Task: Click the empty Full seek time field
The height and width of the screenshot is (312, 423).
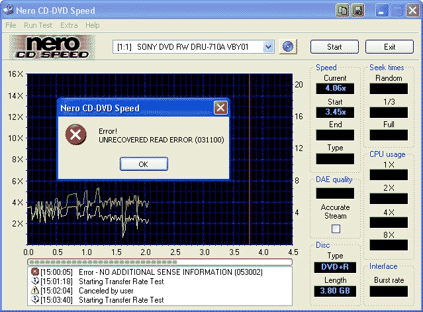Action: point(389,135)
